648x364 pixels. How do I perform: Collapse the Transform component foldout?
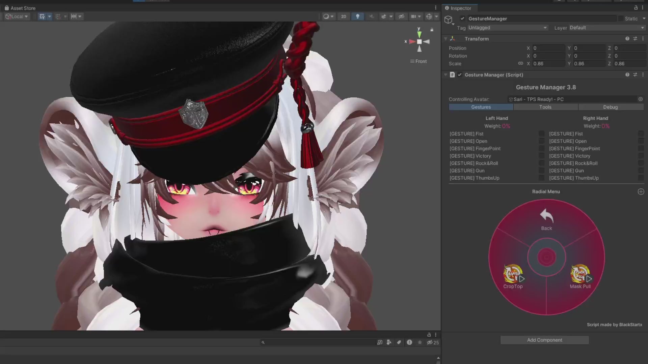click(x=446, y=39)
